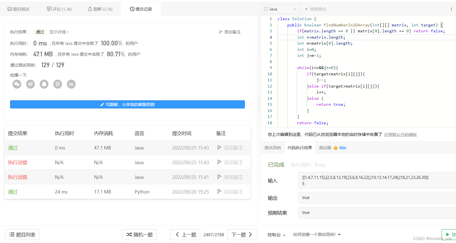Add note to the 47.1 MB Java submission
Image resolution: width=456 pixels, height=243 pixels.
(x=230, y=148)
